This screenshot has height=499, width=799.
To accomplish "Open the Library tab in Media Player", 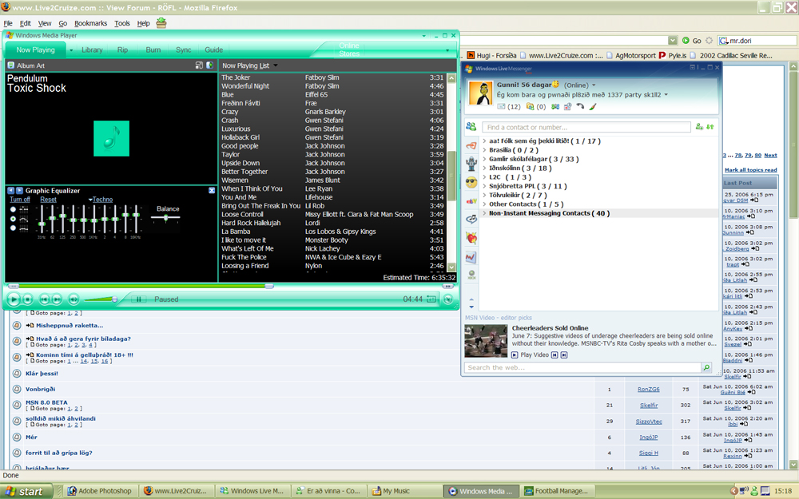I will pos(92,50).
